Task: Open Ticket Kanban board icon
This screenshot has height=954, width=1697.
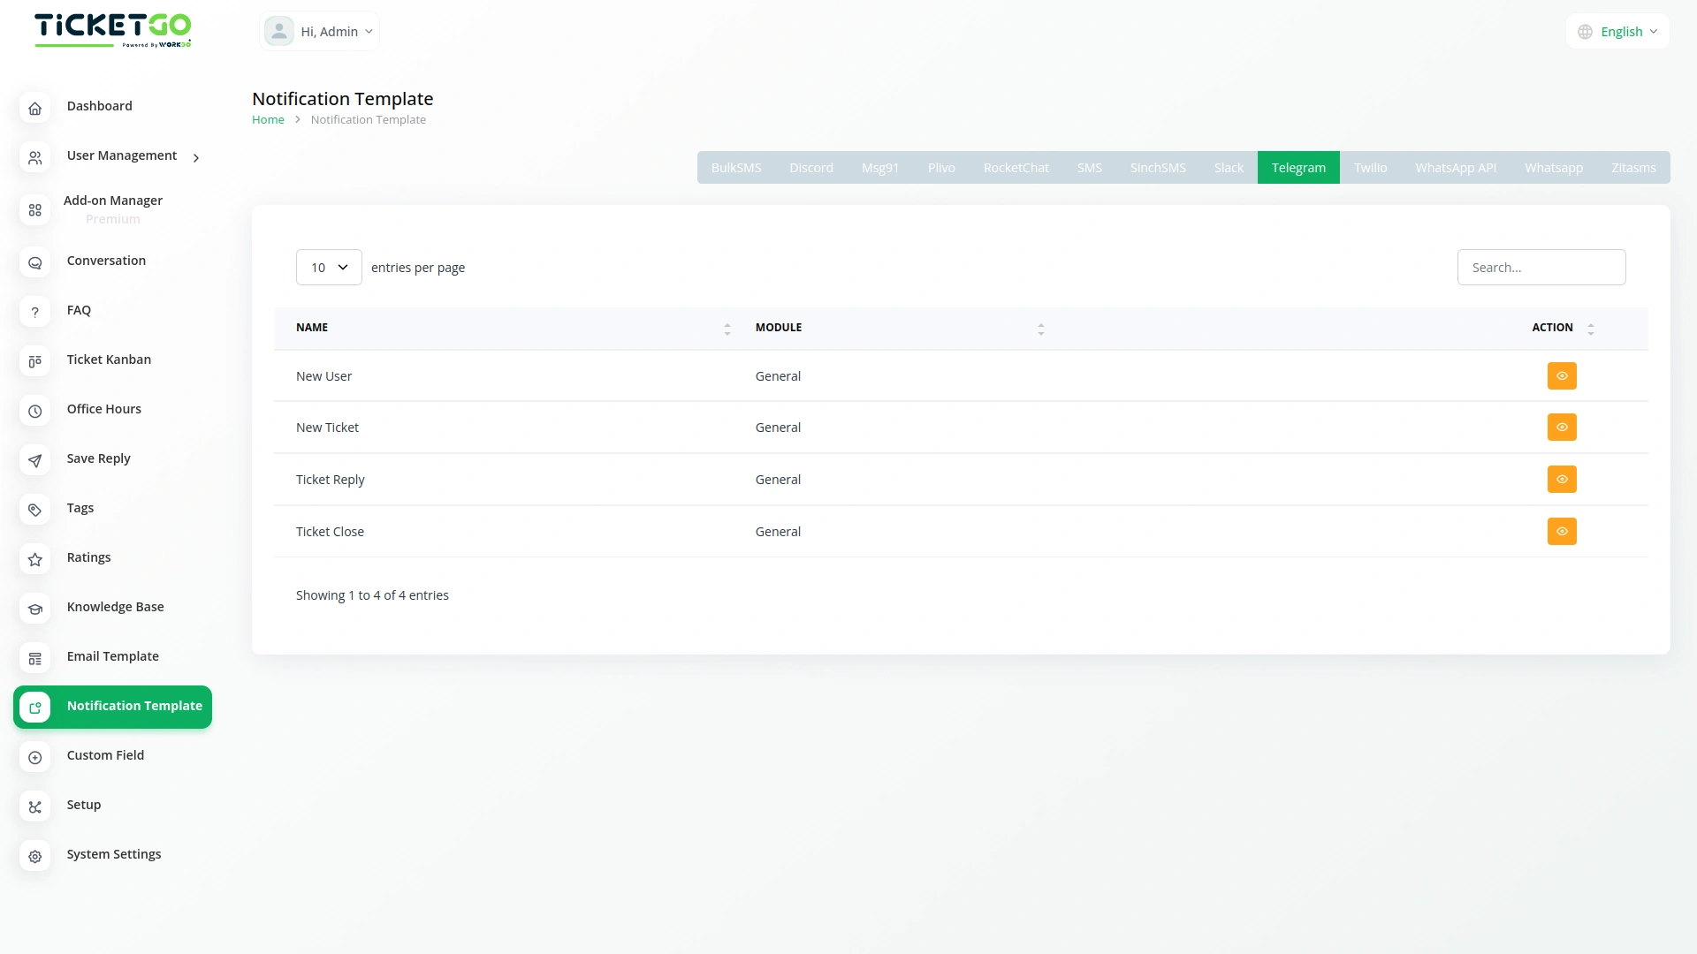Action: click(34, 361)
